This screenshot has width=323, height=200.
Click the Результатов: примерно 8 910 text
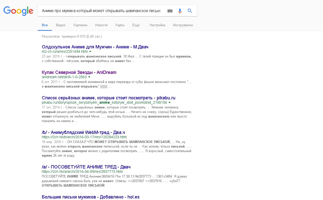tap(72, 37)
